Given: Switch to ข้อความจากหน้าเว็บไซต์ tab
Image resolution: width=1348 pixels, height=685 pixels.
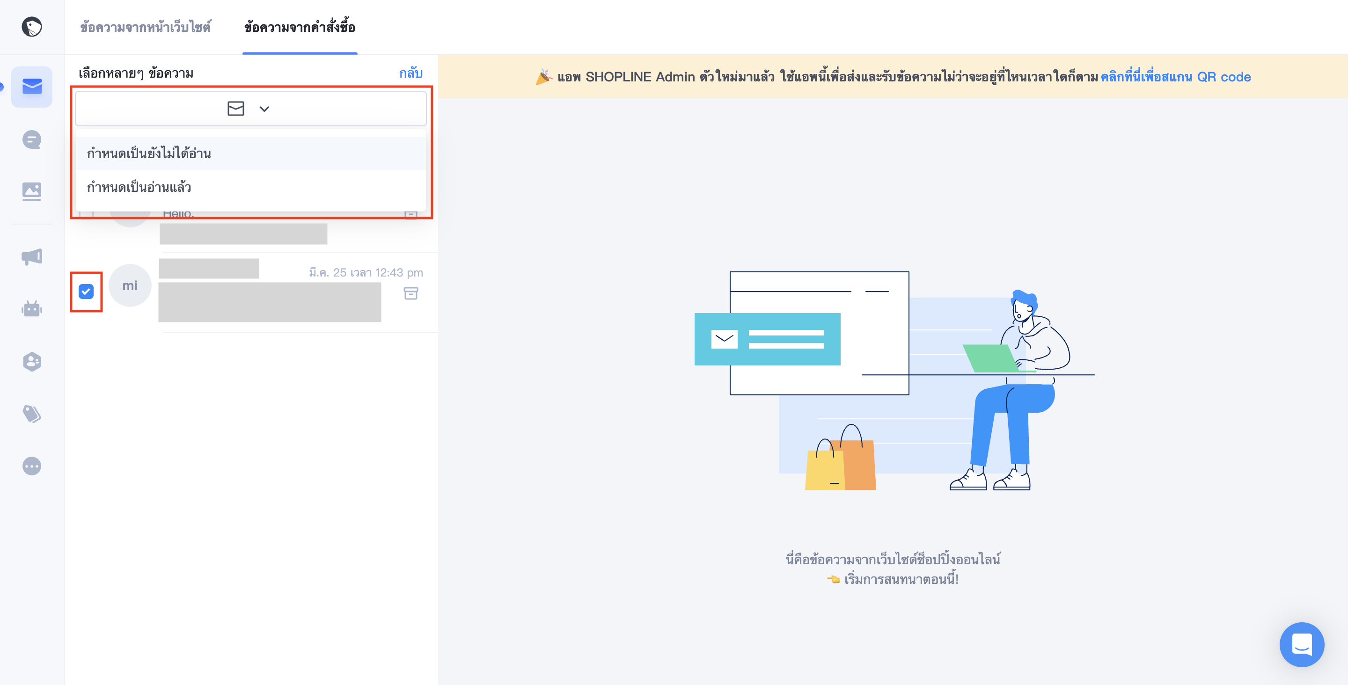Looking at the screenshot, I should (x=146, y=27).
